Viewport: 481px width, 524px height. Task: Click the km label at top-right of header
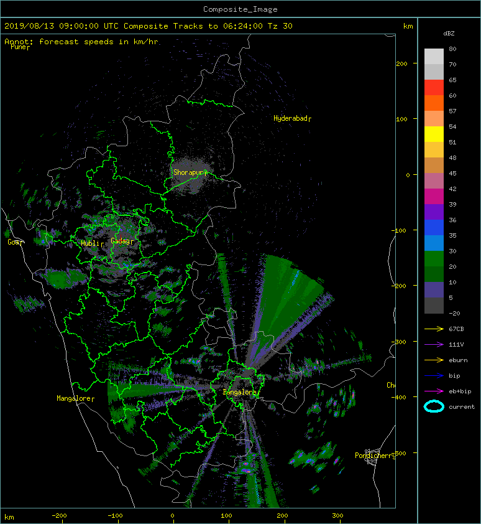click(408, 26)
